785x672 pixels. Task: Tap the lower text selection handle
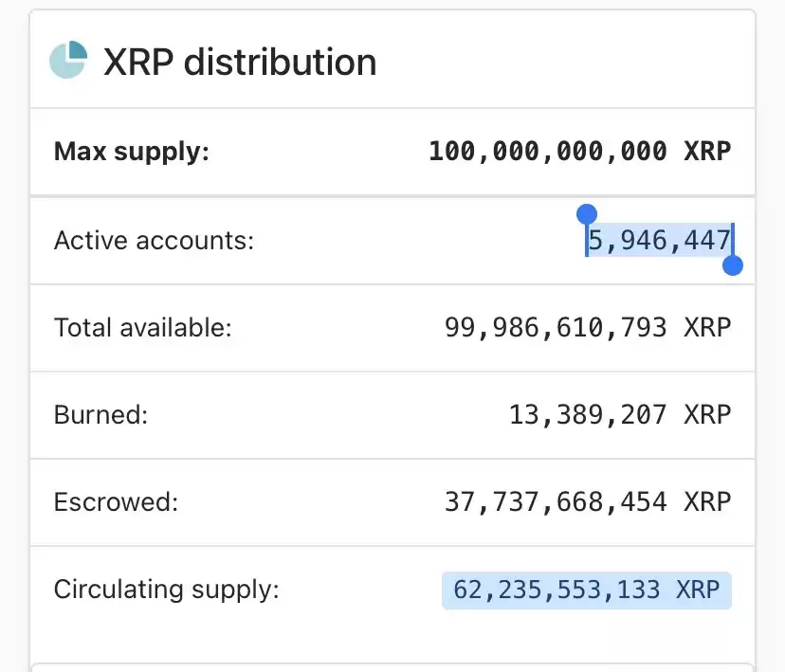pos(733,265)
